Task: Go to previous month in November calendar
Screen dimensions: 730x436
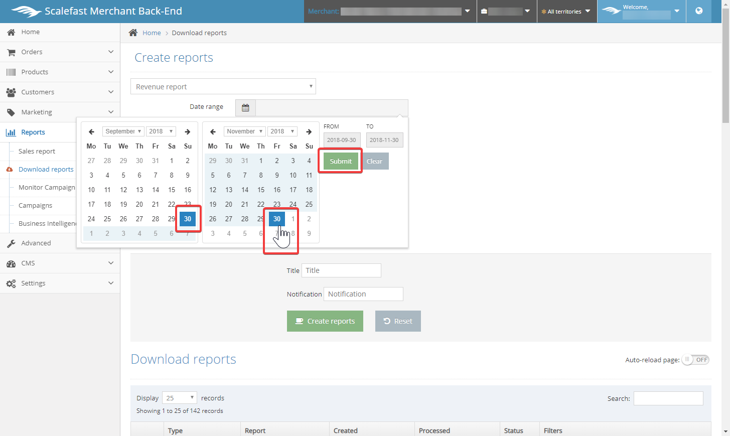Action: click(213, 132)
